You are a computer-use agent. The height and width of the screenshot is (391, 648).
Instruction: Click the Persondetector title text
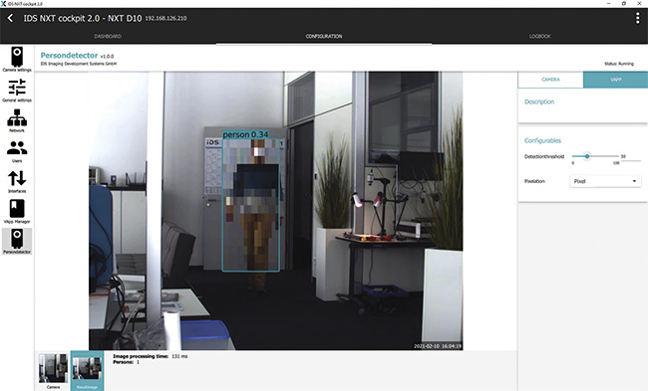[69, 56]
